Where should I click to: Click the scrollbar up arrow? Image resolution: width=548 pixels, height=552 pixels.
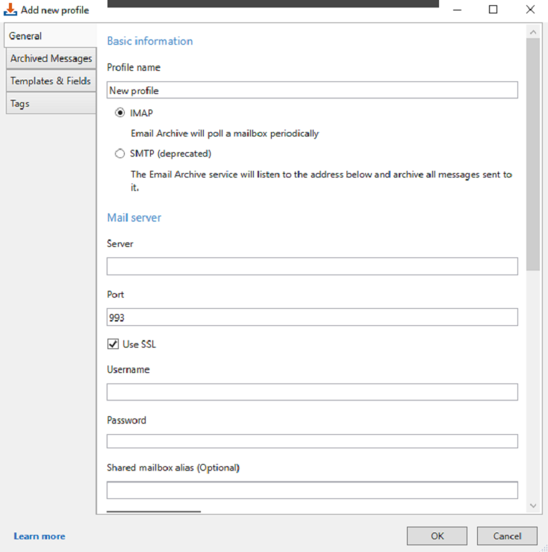click(533, 32)
